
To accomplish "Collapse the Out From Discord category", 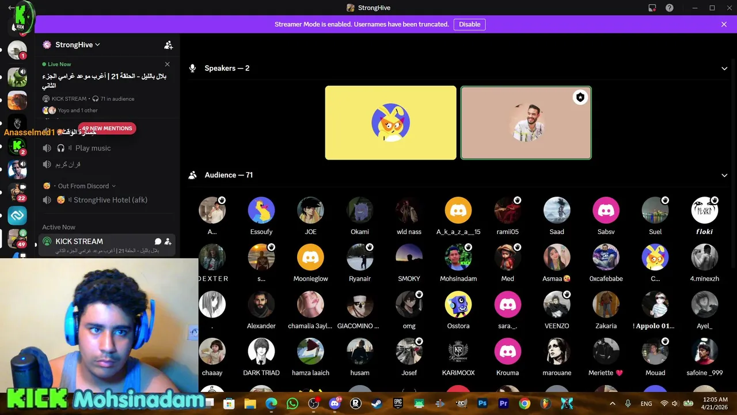I will pos(79,186).
